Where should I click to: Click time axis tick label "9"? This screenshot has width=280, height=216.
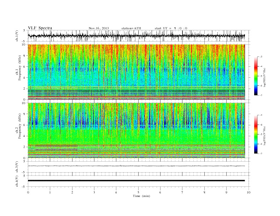(x=226, y=192)
